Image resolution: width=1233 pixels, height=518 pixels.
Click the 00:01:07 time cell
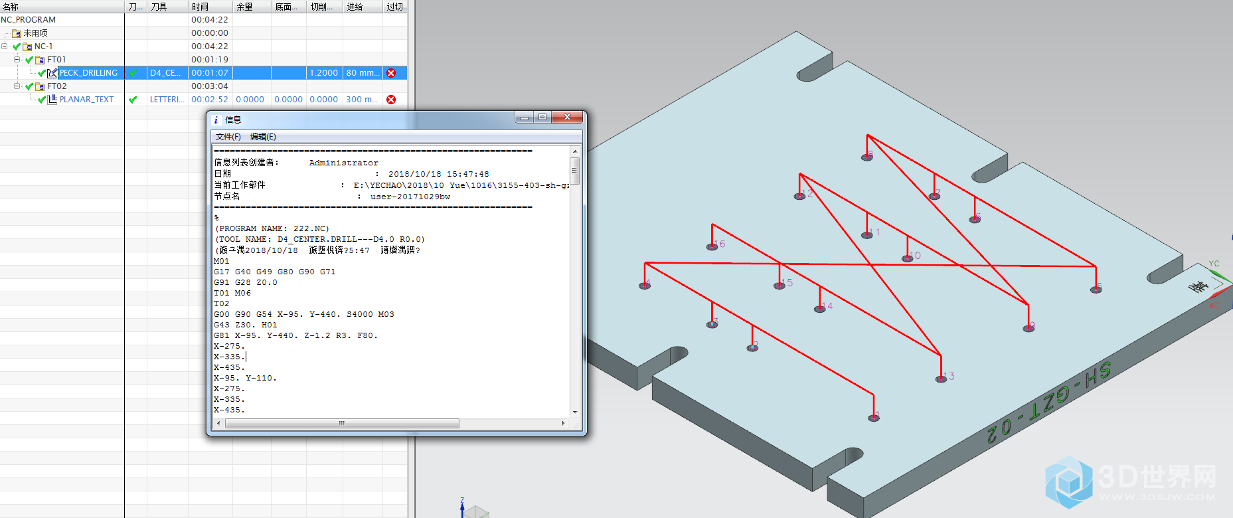210,73
